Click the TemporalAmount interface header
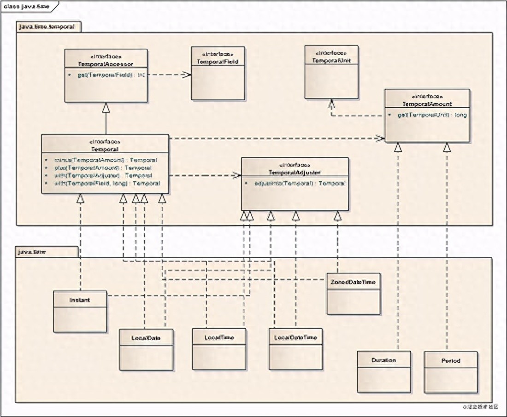The image size is (507, 417). (427, 101)
